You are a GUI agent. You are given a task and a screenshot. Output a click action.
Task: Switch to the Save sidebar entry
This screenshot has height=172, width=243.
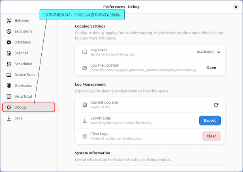[29, 118]
